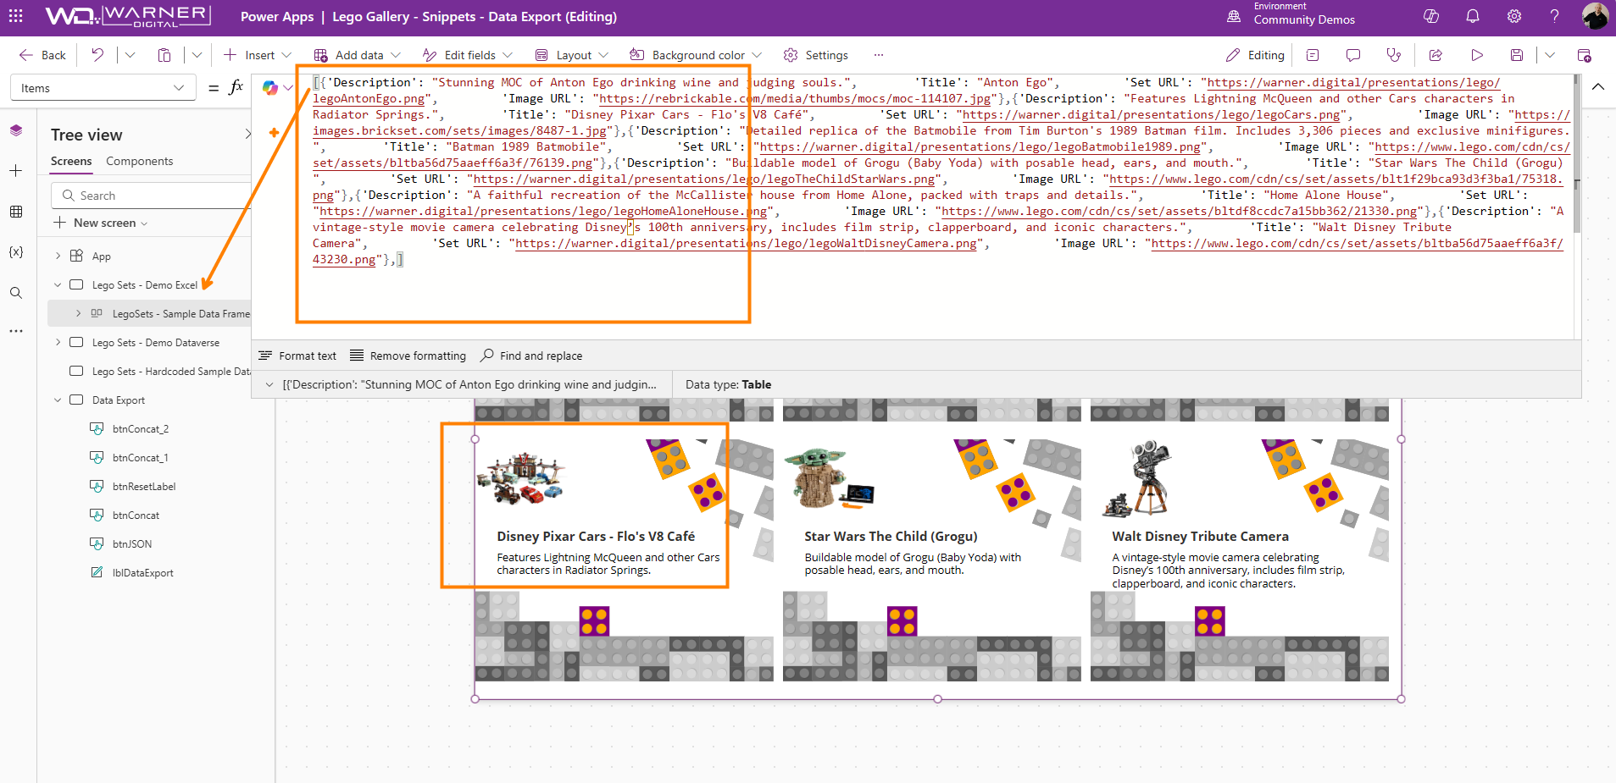The image size is (1616, 783).
Task: Open the Background color menu
Action: click(696, 55)
